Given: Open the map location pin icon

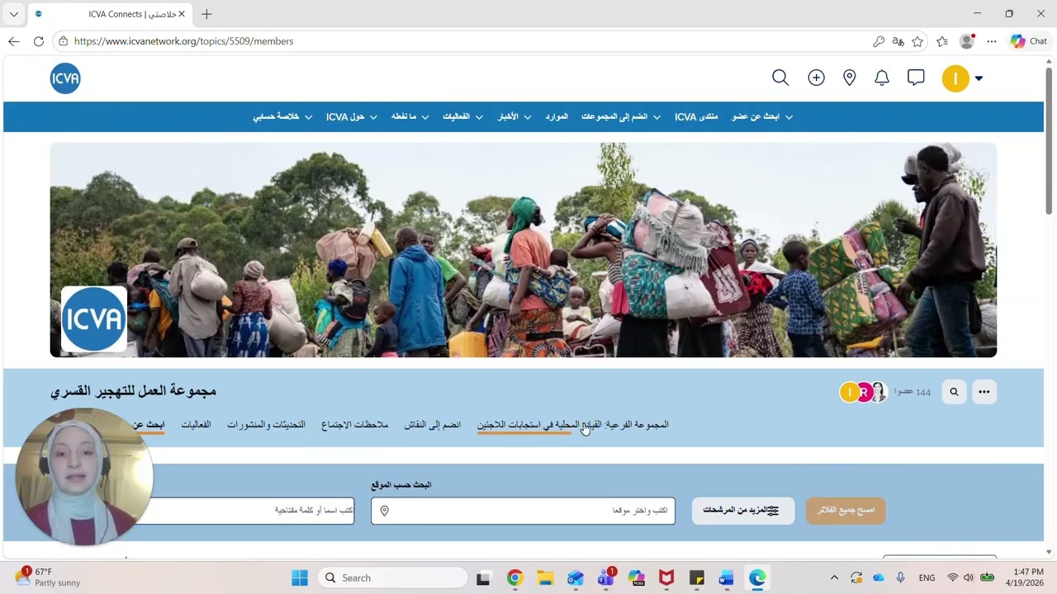Looking at the screenshot, I should 849,78.
